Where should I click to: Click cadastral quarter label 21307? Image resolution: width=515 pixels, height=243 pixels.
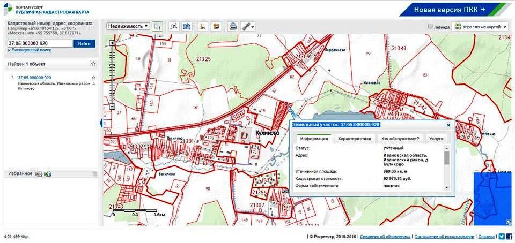[257, 205]
